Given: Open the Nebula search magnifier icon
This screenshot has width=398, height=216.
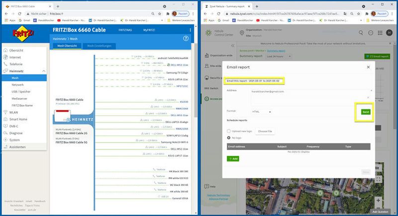Looking at the screenshot, I should pos(361,33).
